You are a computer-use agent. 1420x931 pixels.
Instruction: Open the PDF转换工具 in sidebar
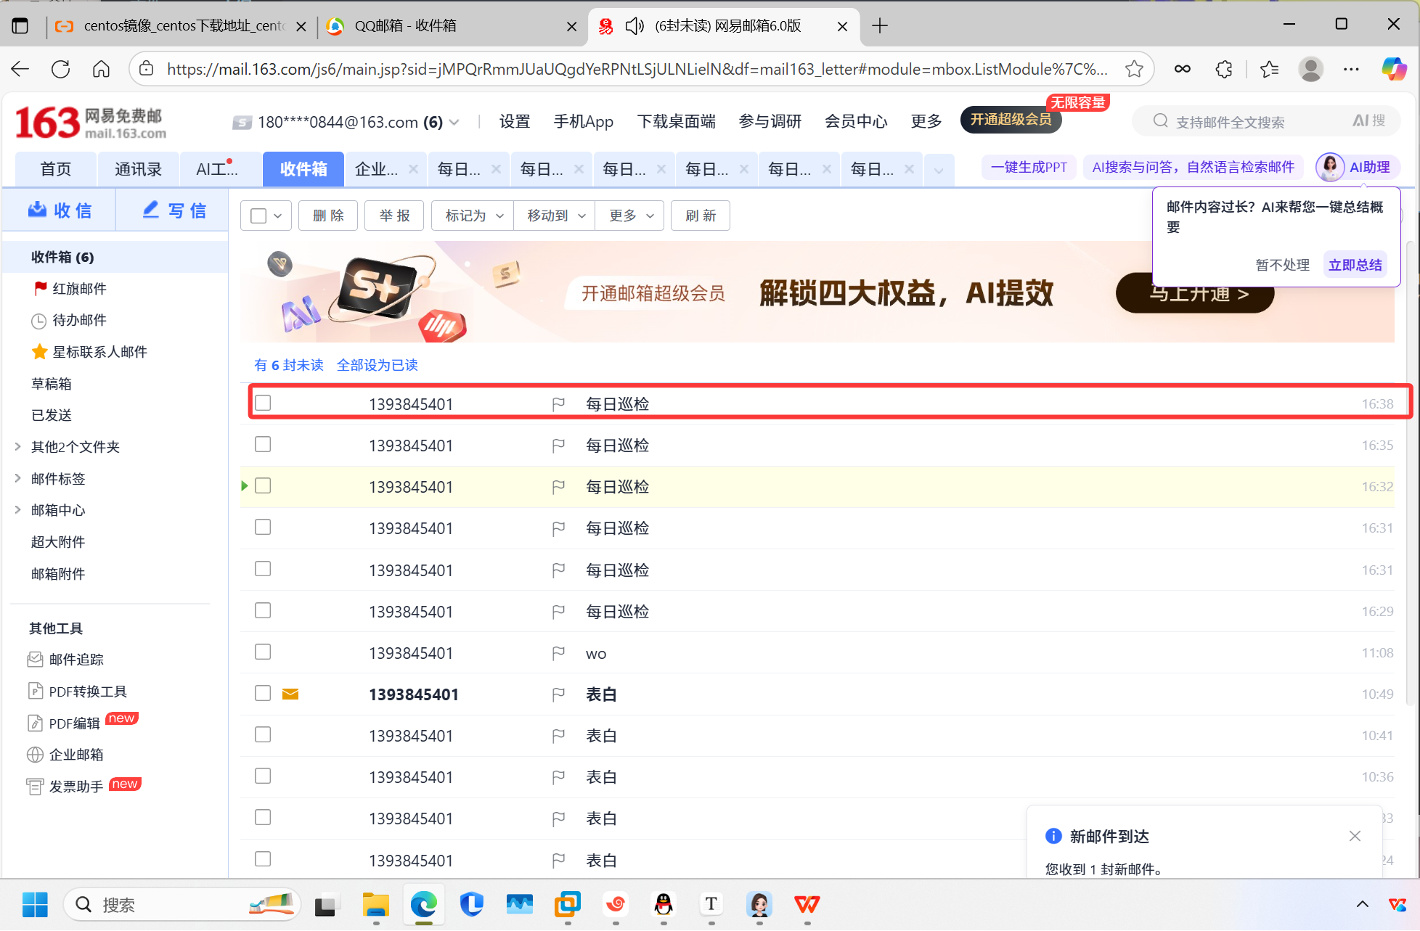87,692
